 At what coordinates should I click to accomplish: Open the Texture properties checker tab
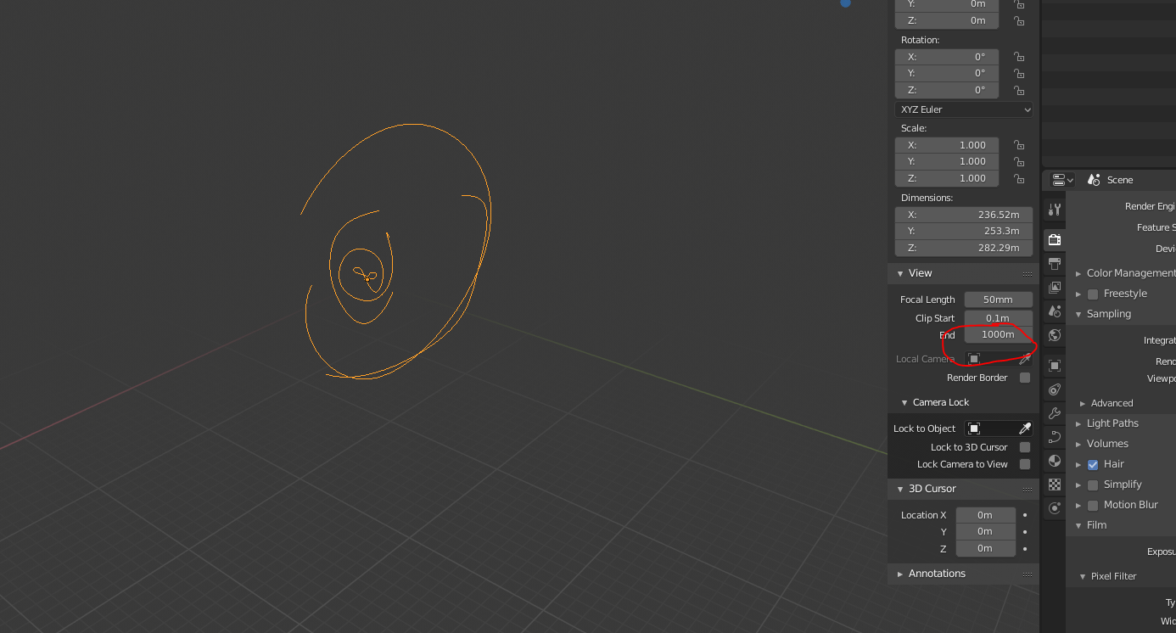[1055, 485]
